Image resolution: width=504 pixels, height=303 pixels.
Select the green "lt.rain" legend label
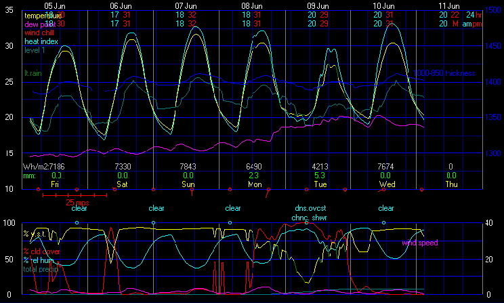click(x=33, y=73)
